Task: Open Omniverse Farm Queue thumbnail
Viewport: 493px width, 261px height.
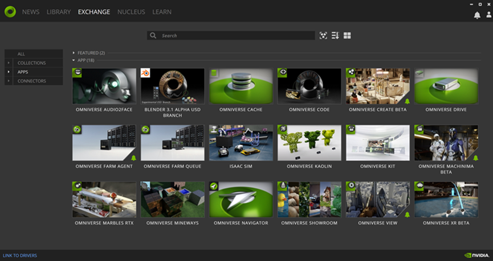Action: coord(172,143)
